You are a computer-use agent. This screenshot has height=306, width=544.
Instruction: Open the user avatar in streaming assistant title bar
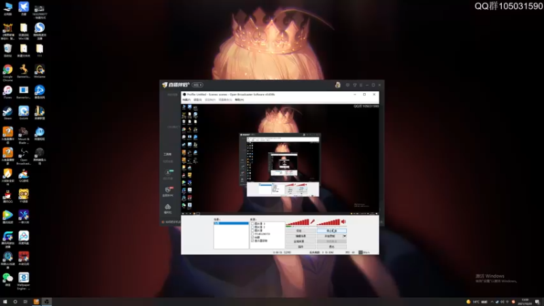coord(337,85)
